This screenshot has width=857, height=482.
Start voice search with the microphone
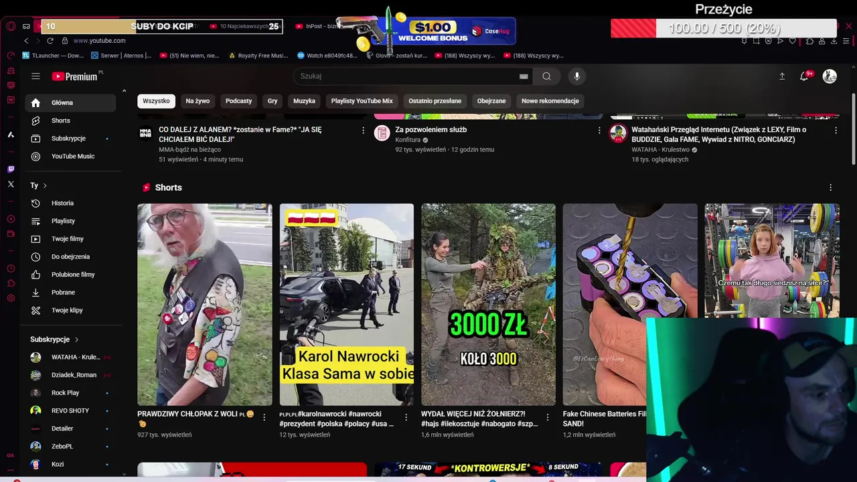click(577, 76)
